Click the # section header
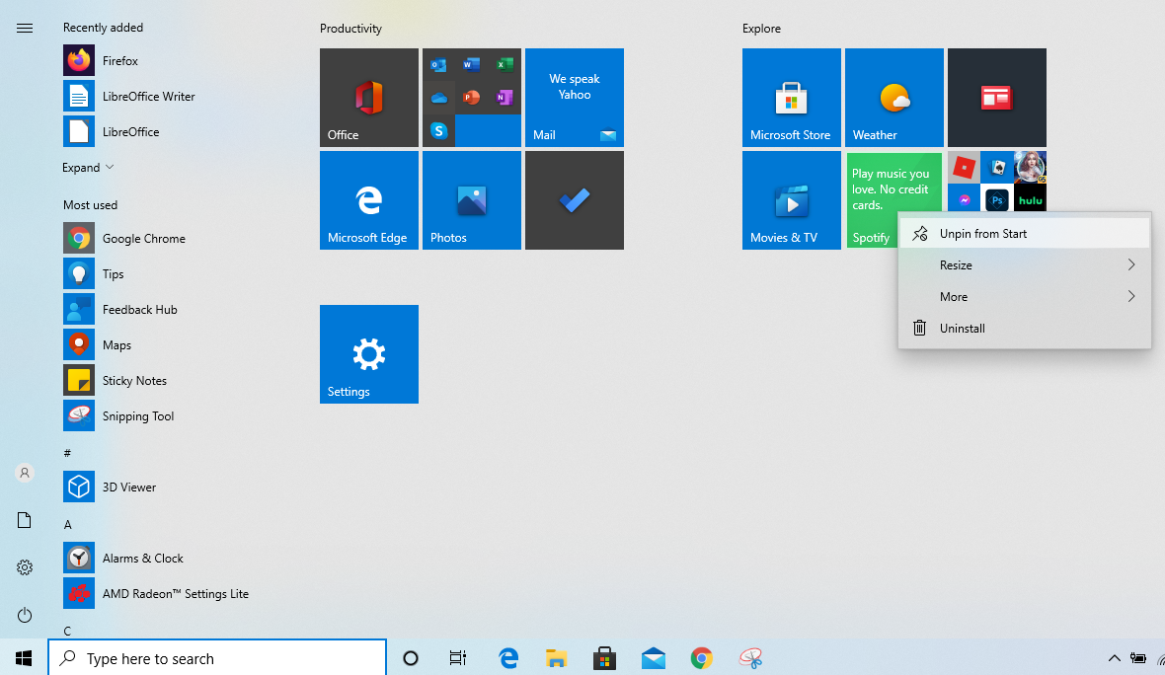This screenshot has width=1165, height=675. coord(67,453)
